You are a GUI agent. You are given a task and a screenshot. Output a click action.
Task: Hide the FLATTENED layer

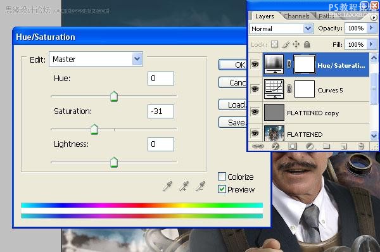(255, 133)
